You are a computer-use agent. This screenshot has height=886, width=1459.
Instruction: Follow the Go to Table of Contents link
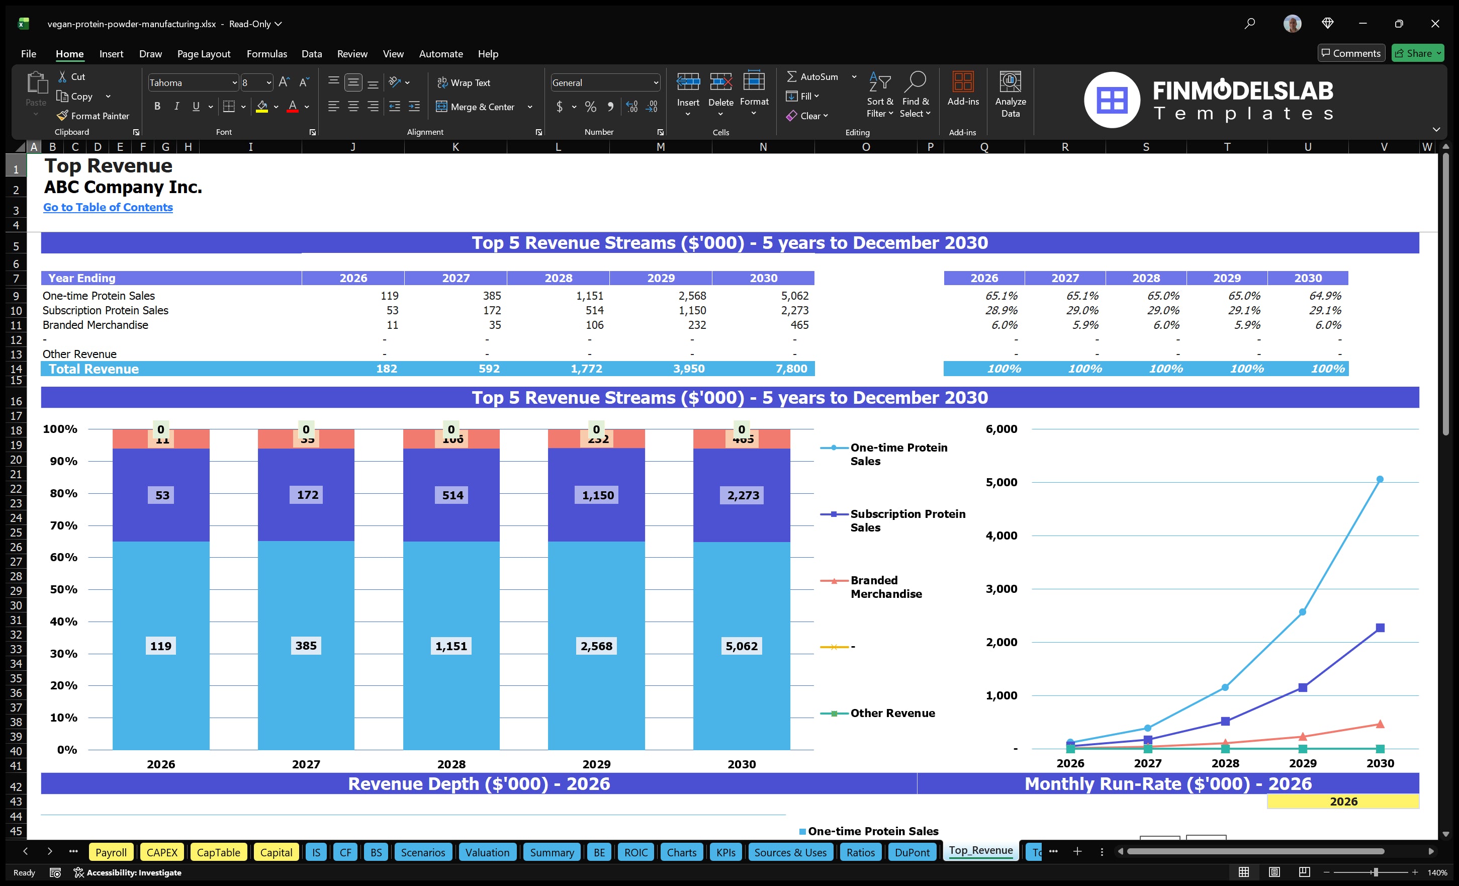[108, 207]
